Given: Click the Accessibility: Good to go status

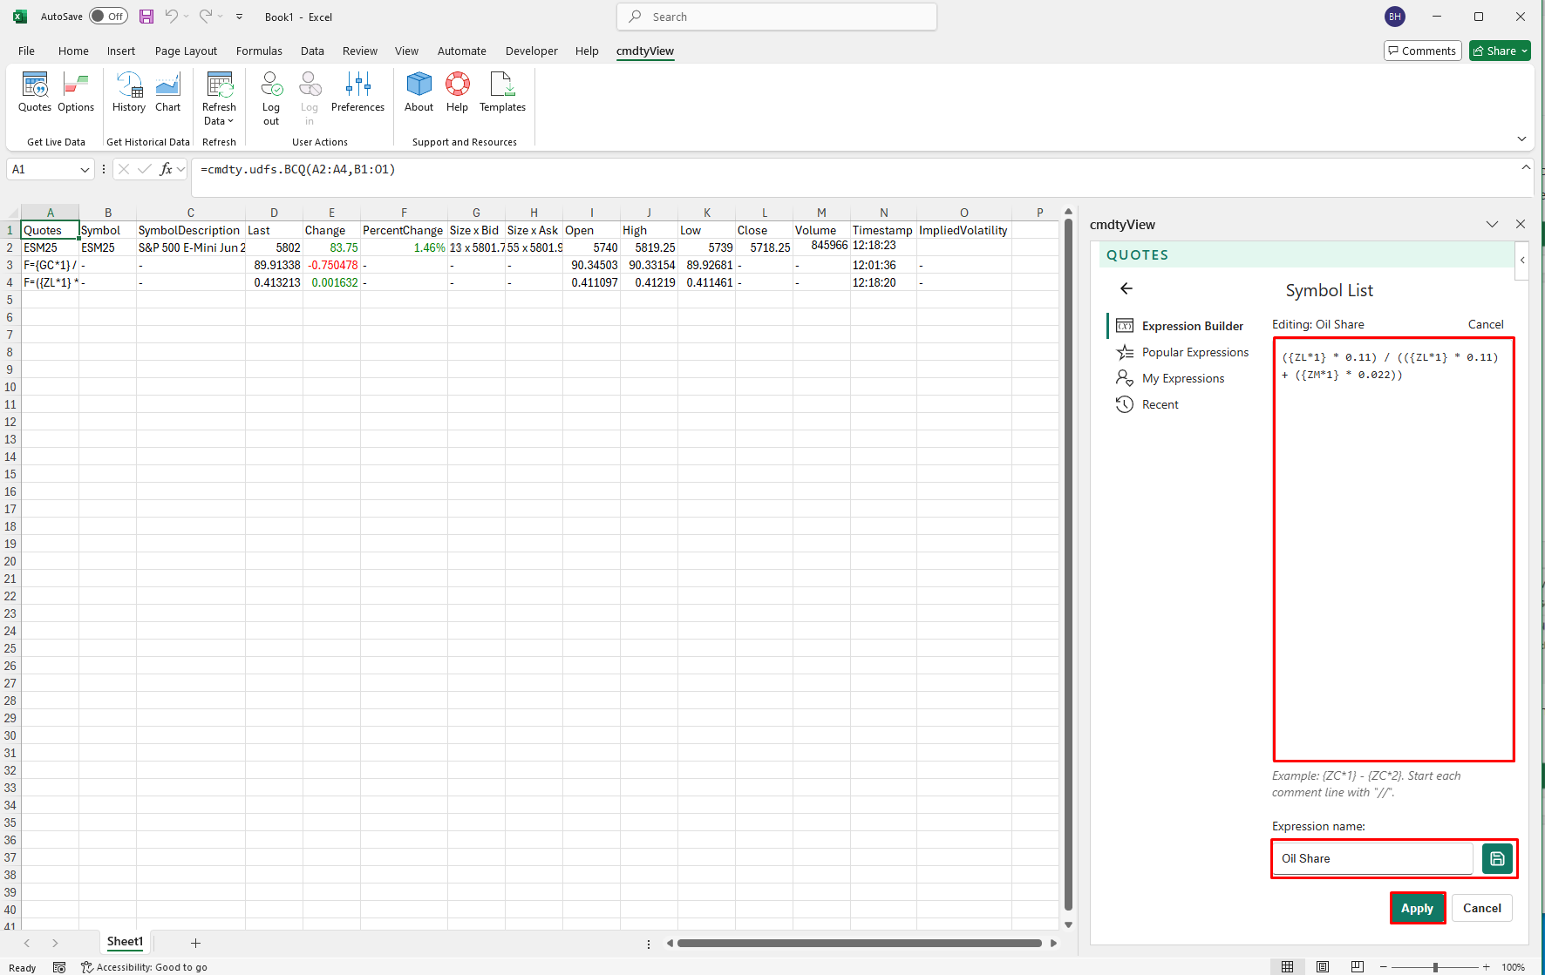Looking at the screenshot, I should tap(144, 967).
